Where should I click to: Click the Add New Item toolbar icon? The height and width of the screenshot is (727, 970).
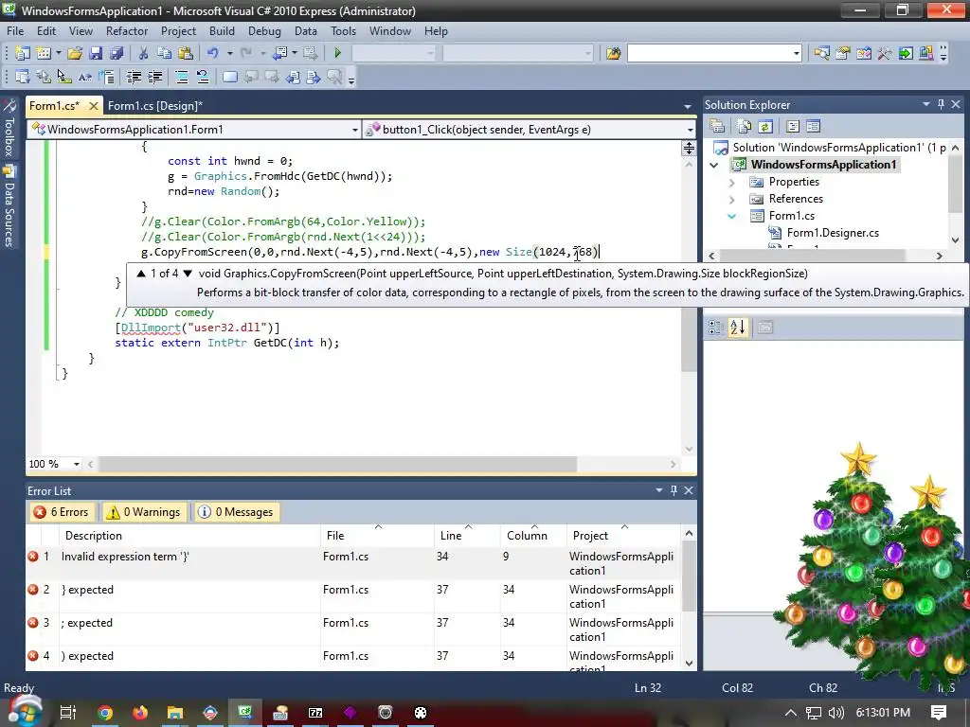coord(44,53)
